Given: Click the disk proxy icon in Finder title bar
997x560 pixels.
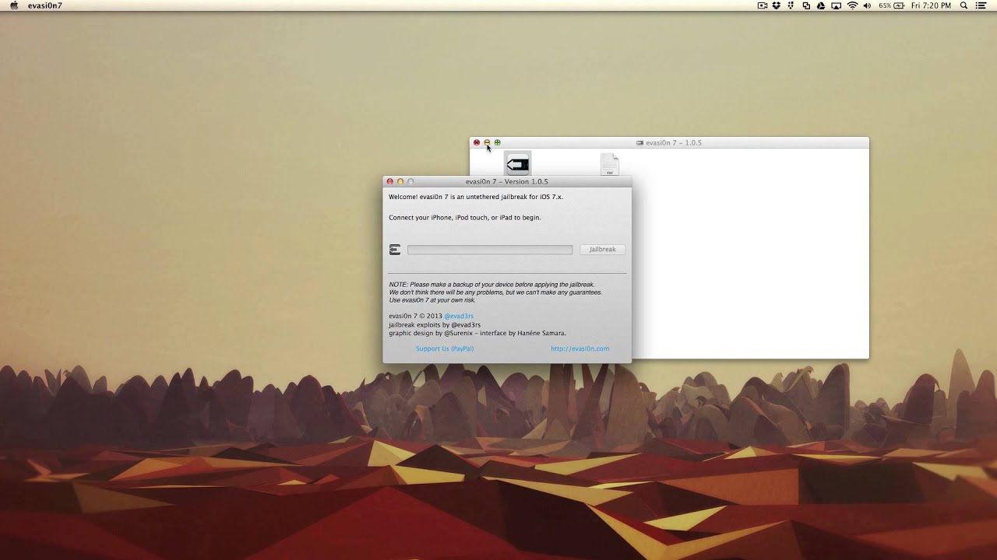Looking at the screenshot, I should [640, 143].
